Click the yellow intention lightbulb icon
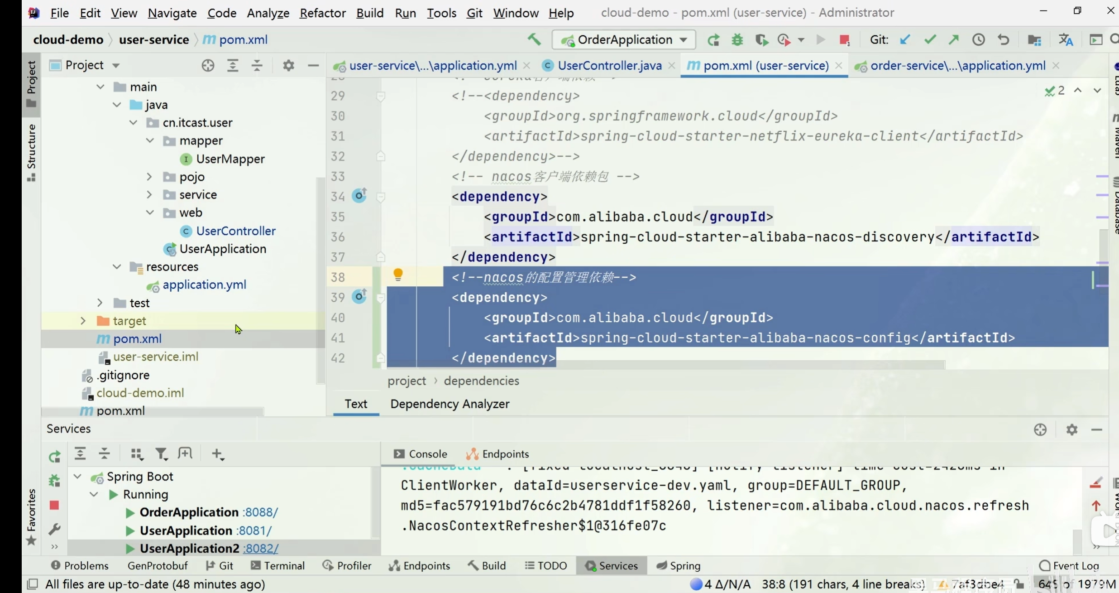 pos(397,275)
